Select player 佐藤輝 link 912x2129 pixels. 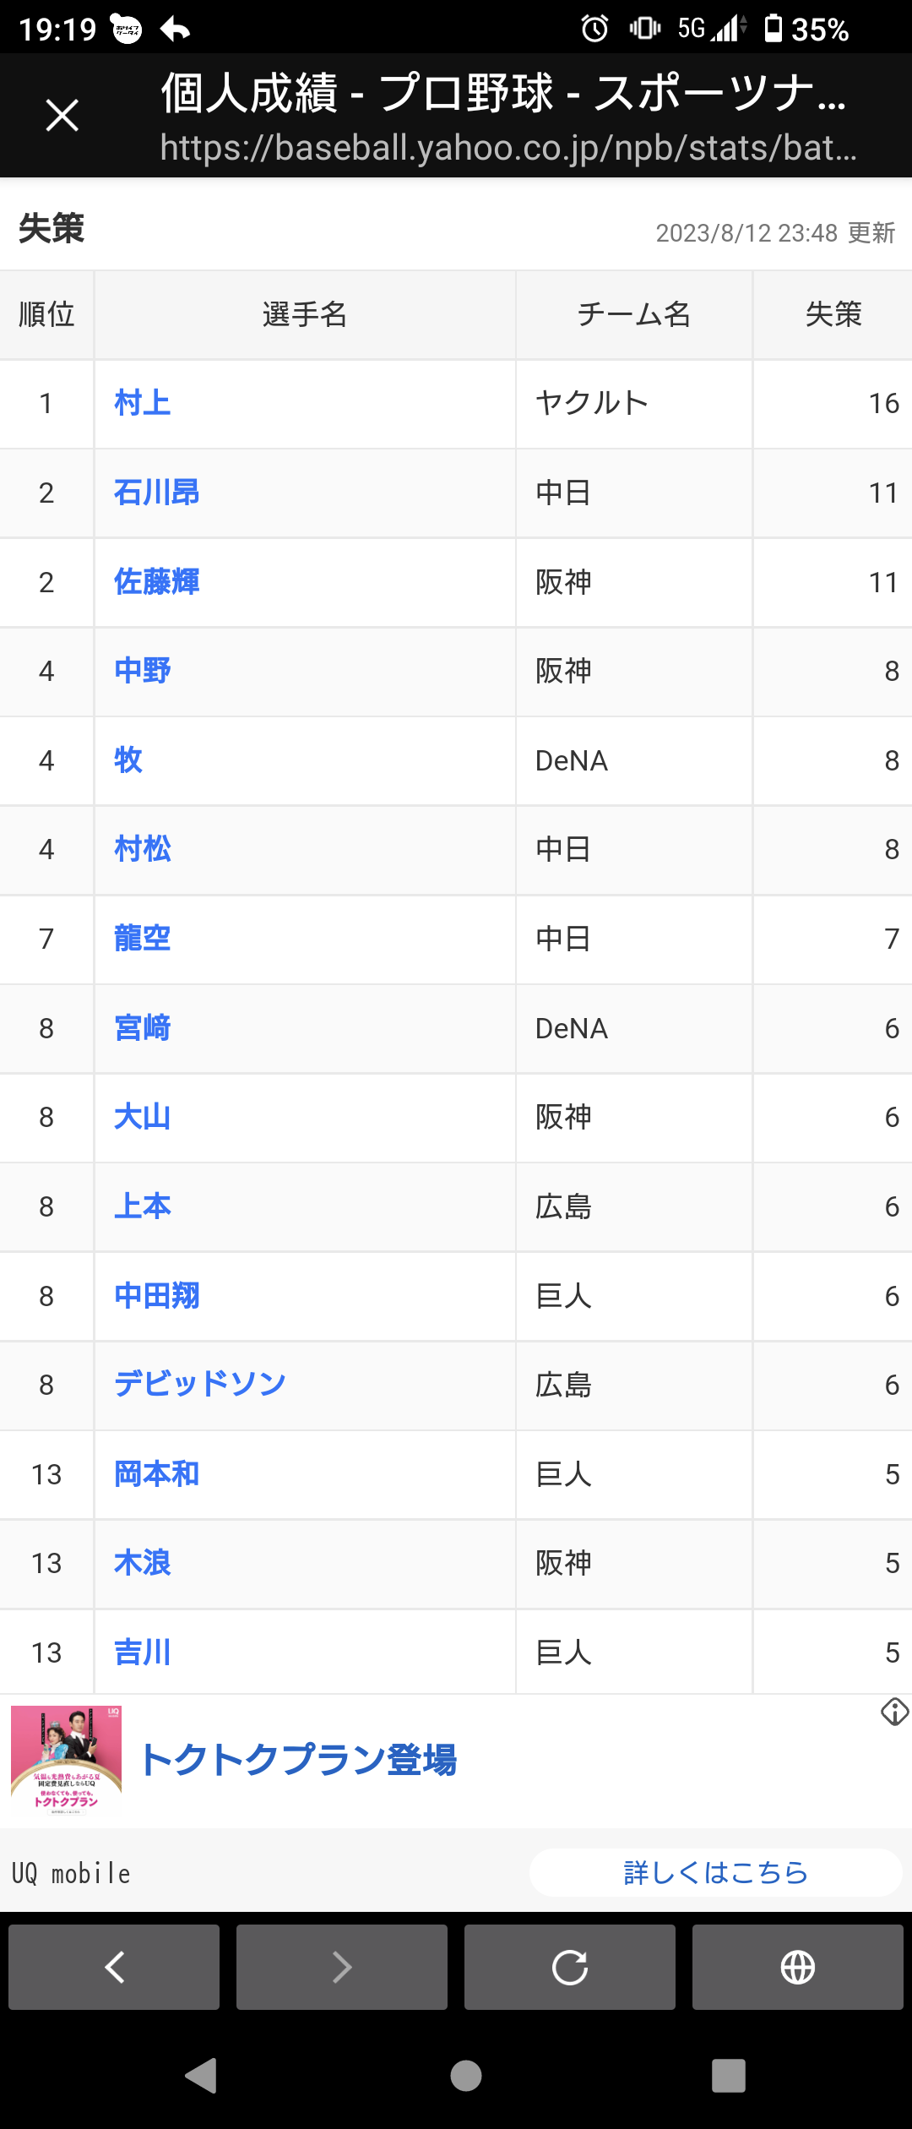point(157,582)
